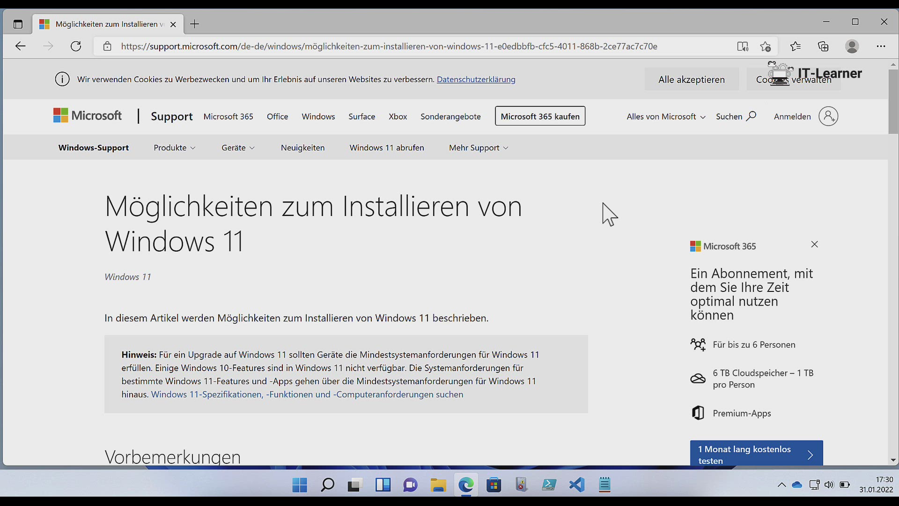
Task: Click the page vertical scrollbar thumb
Action: pos(893,102)
